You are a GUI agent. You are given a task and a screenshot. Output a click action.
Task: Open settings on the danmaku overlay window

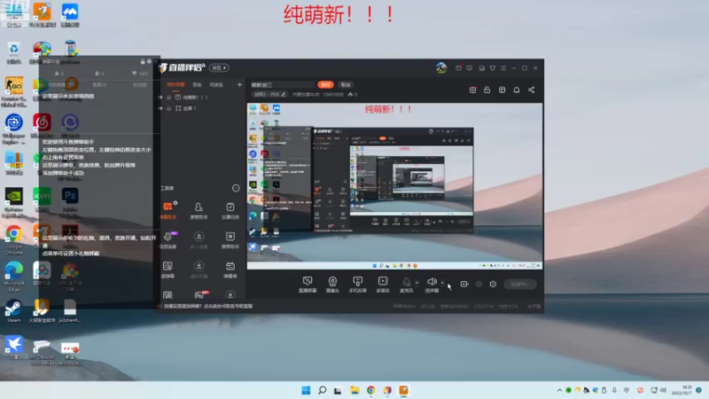coord(149,61)
